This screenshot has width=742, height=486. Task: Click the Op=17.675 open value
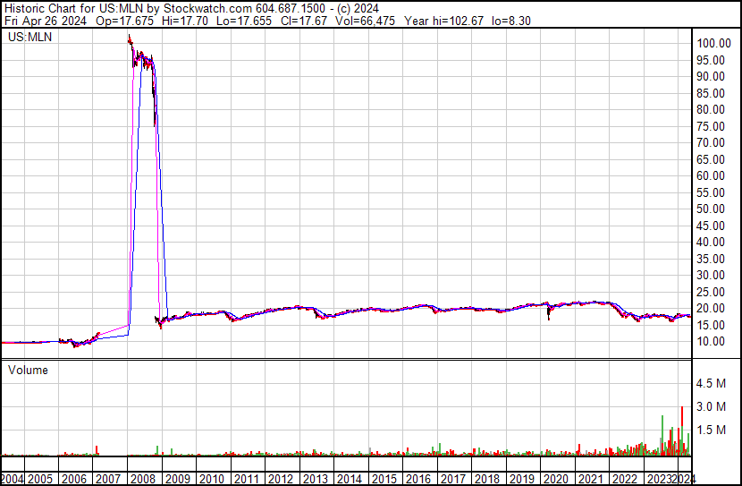click(x=125, y=21)
